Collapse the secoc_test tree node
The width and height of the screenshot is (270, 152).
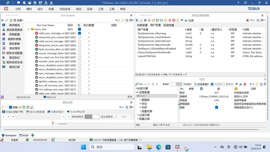(28, 29)
